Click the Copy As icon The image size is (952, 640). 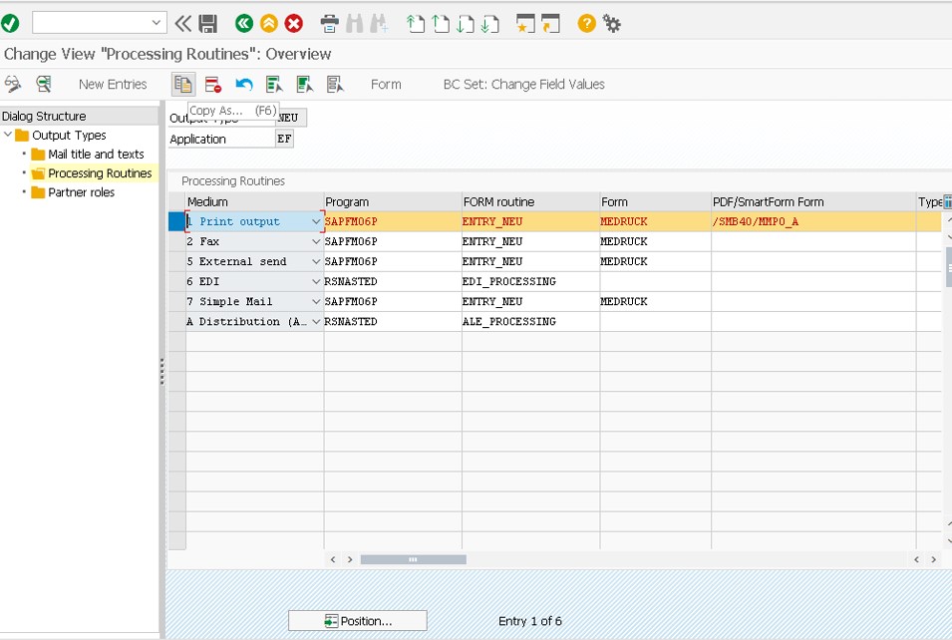pos(182,84)
